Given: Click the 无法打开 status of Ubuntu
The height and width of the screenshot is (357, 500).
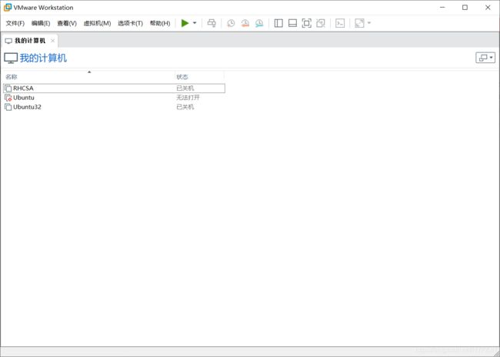Looking at the screenshot, I should (188, 98).
